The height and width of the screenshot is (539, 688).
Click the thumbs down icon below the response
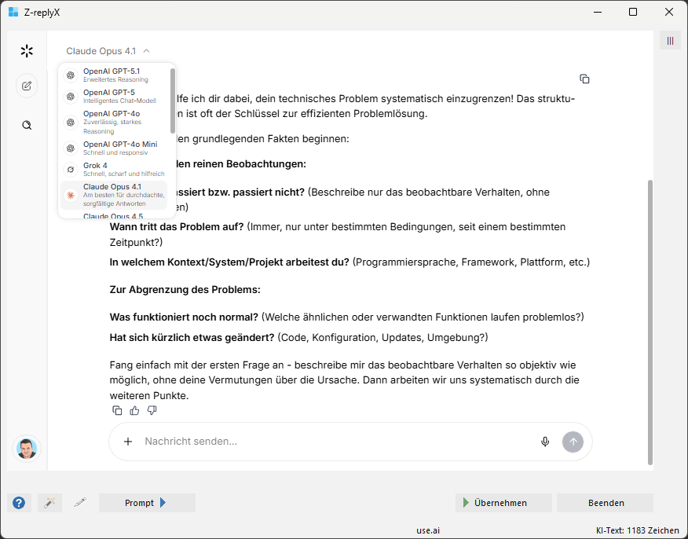(x=152, y=410)
